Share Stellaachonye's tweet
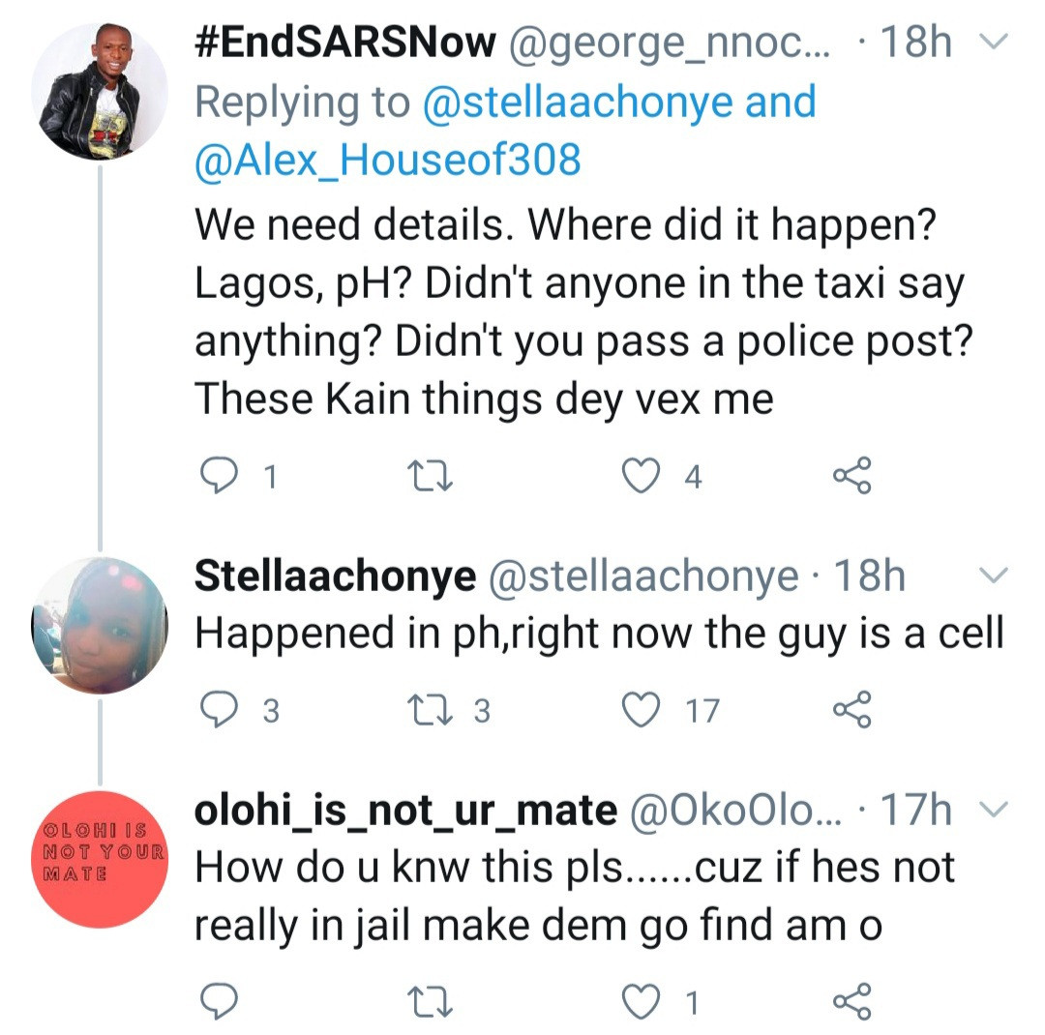Viewport: 1045px width, 1035px height. tap(851, 710)
